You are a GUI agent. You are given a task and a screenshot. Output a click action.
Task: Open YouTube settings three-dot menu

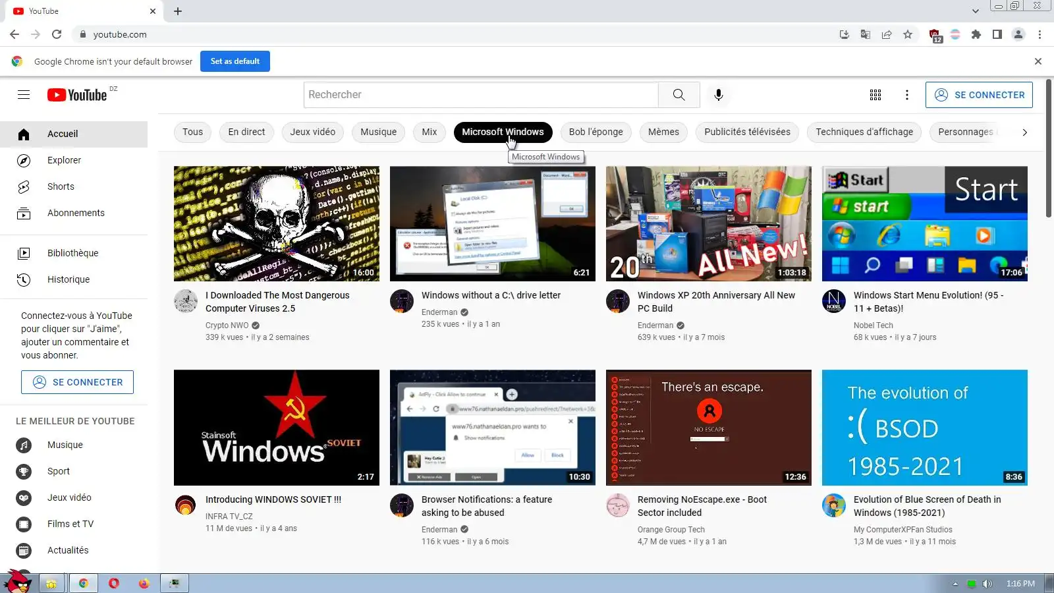907,95
